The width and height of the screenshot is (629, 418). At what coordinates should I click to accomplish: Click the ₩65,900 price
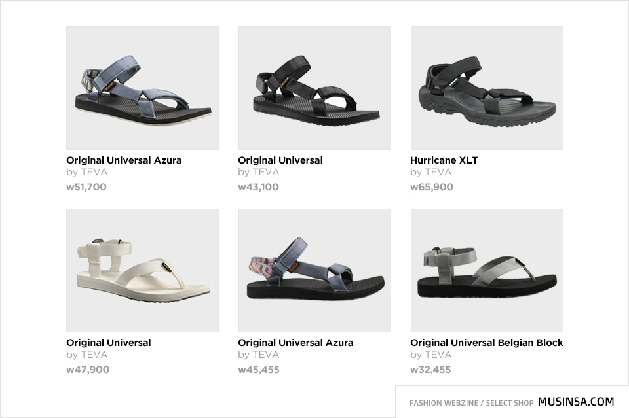click(431, 187)
